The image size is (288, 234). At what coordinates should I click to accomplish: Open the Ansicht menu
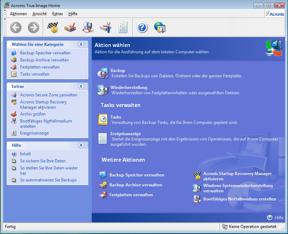40,14
